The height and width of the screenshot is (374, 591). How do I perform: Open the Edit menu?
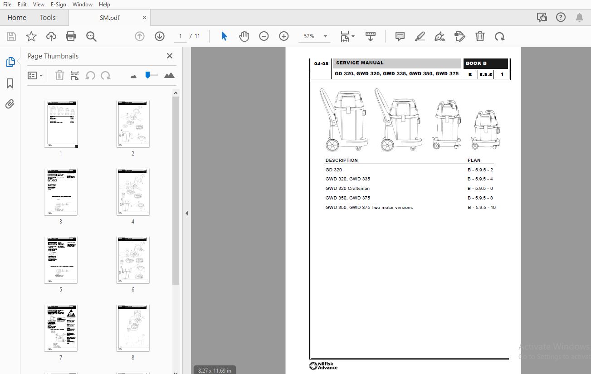[x=22, y=4]
